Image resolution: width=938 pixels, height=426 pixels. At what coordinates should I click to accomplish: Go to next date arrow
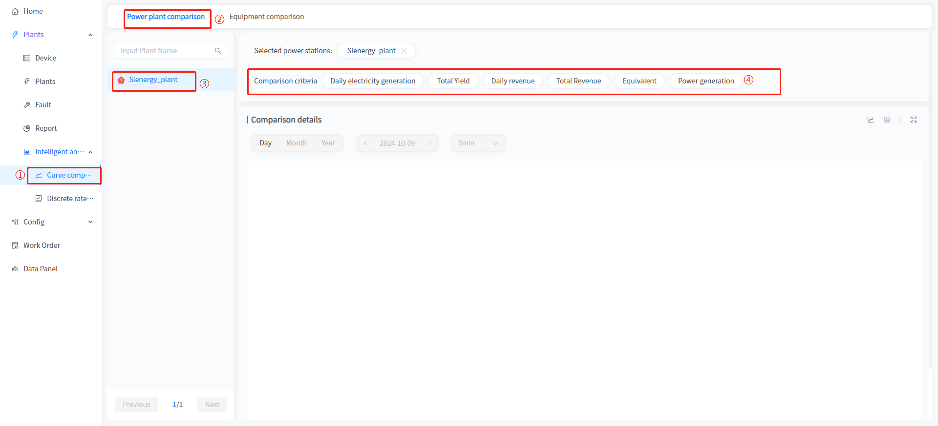pos(429,143)
